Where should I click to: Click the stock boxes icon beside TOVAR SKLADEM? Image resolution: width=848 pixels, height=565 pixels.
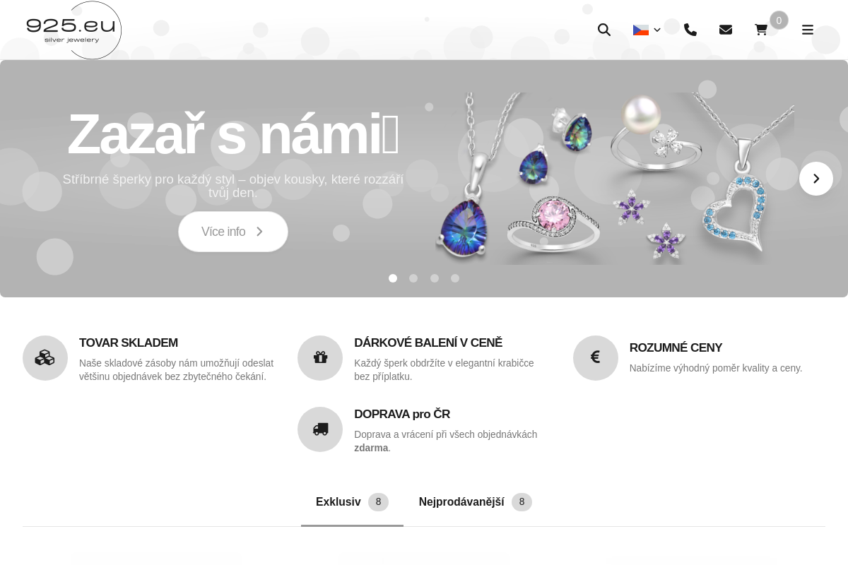45,358
